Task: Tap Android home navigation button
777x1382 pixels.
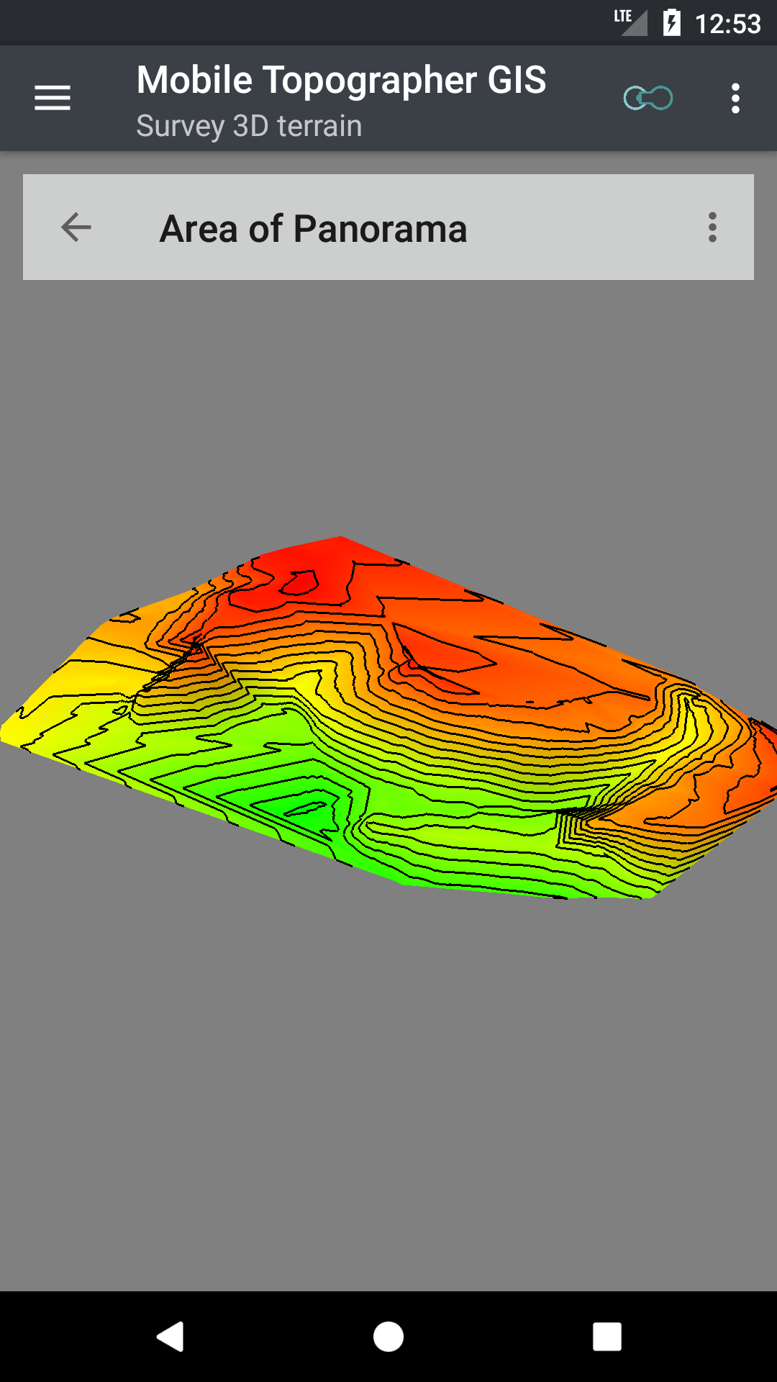Action: coord(388,1337)
